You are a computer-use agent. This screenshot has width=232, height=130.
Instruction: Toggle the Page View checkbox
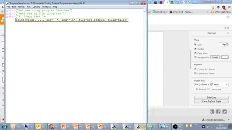[x=195, y=53]
